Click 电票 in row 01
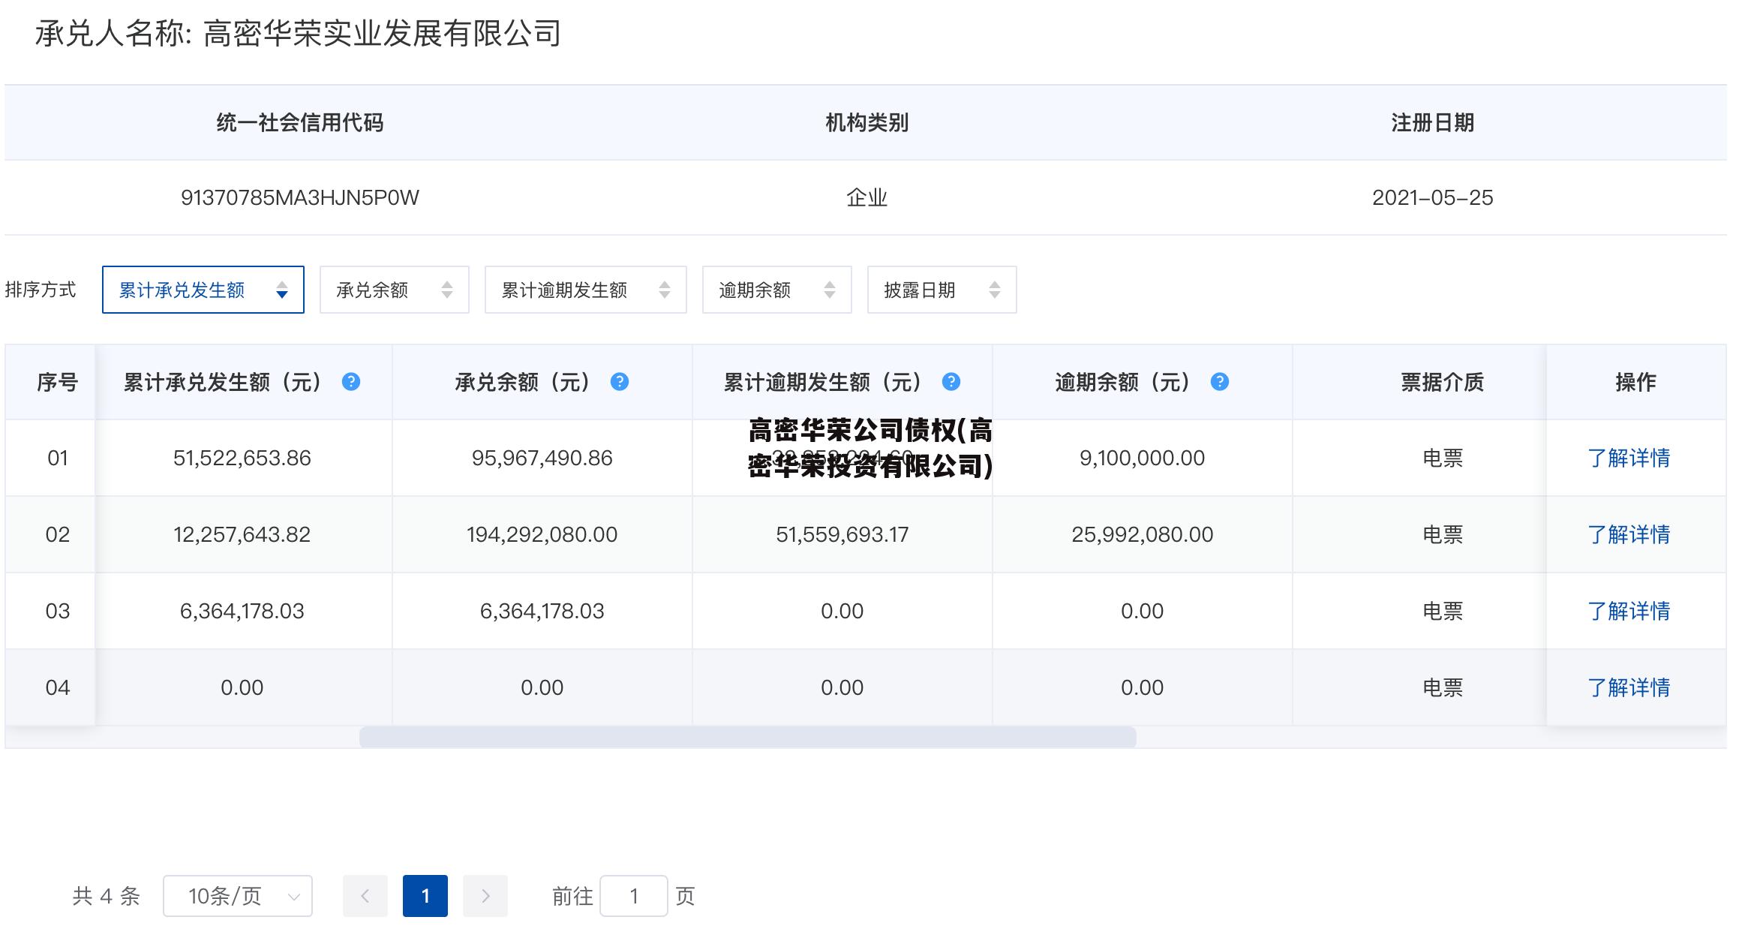 pyautogui.click(x=1443, y=458)
